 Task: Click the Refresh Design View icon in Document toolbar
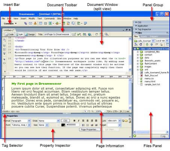[x=96, y=34]
